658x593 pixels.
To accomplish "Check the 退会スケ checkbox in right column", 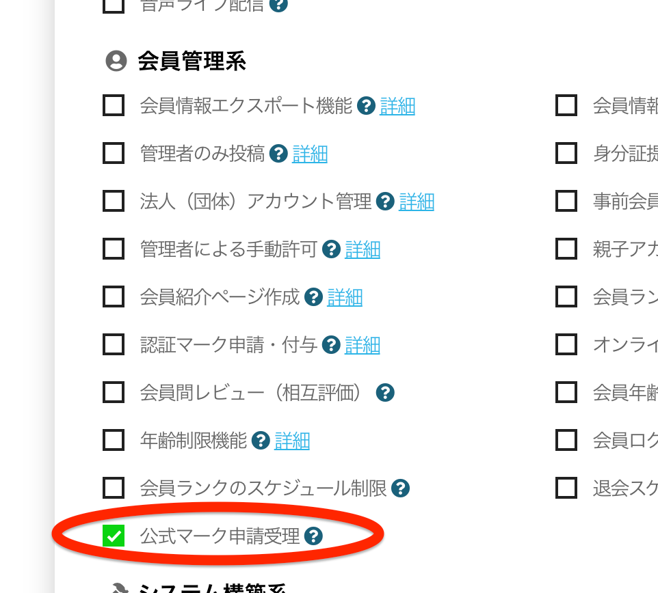I will tap(566, 488).
